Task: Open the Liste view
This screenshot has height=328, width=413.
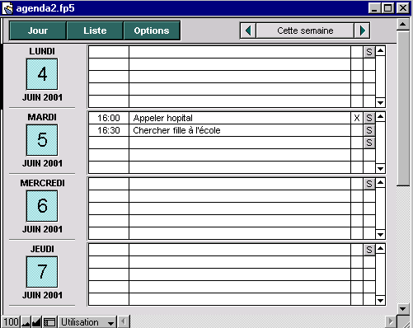Action: pos(95,30)
